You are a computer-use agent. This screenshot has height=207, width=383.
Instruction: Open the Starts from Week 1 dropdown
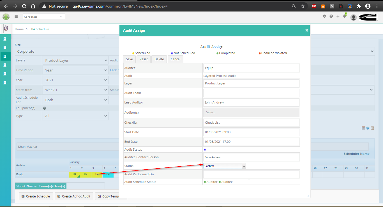point(75,90)
